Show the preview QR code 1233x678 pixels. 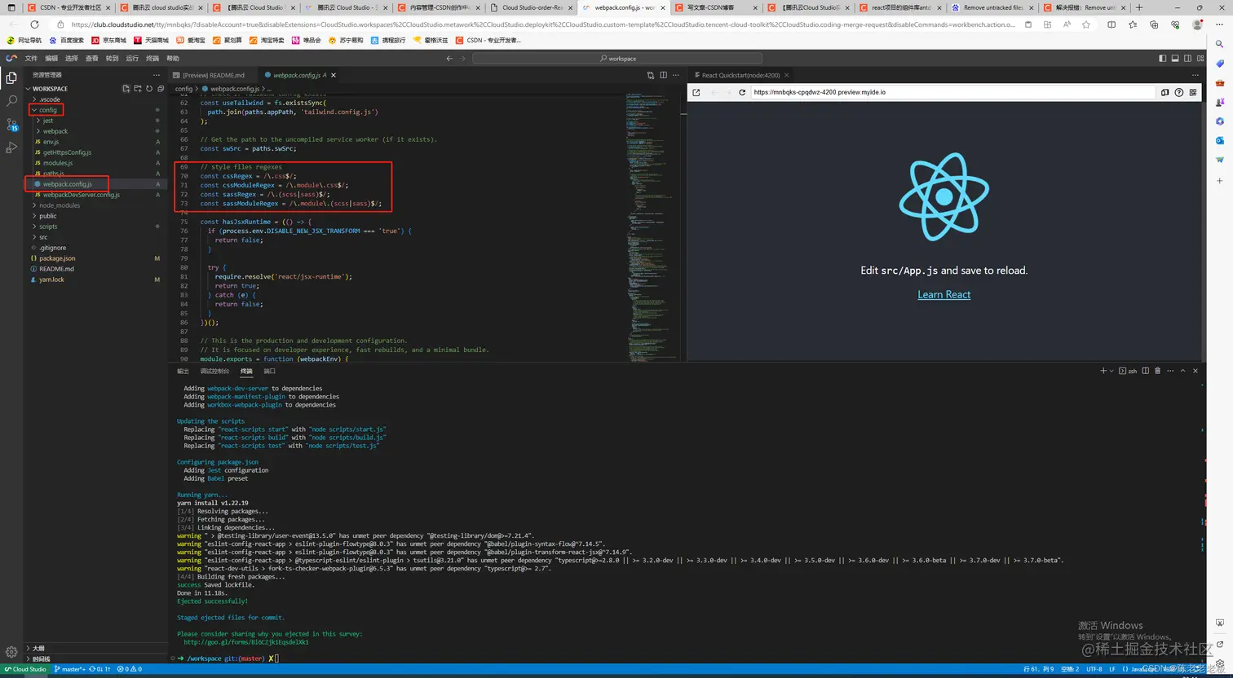[1193, 92]
